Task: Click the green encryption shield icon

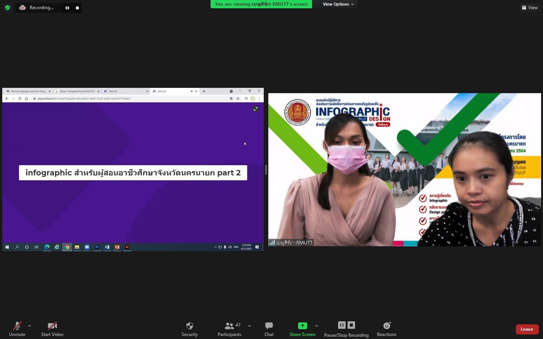Action: [x=8, y=8]
